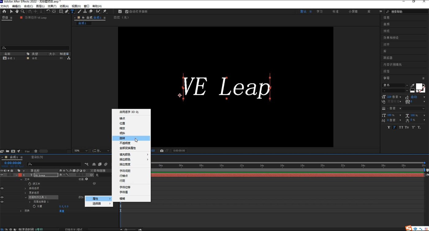Screen dimensions: 429x231
Task: Click delete trash icon in Project panel
Action: pyautogui.click(x=36, y=151)
